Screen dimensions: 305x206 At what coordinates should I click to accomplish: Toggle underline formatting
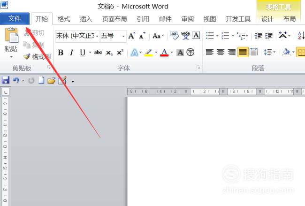pos(83,53)
